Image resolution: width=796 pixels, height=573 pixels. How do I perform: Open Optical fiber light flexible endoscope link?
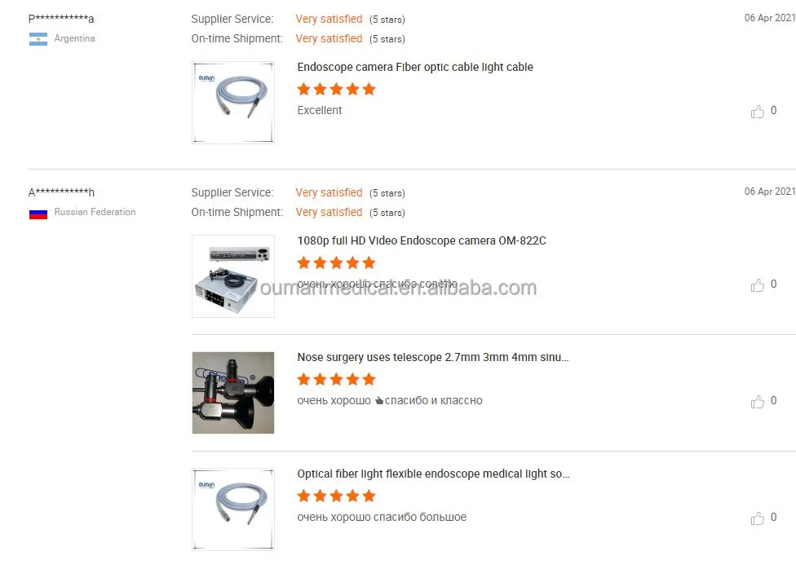point(433,474)
